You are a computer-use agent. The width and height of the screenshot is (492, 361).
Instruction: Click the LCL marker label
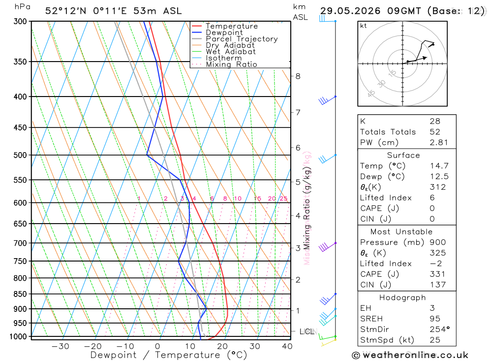[x=307, y=331]
